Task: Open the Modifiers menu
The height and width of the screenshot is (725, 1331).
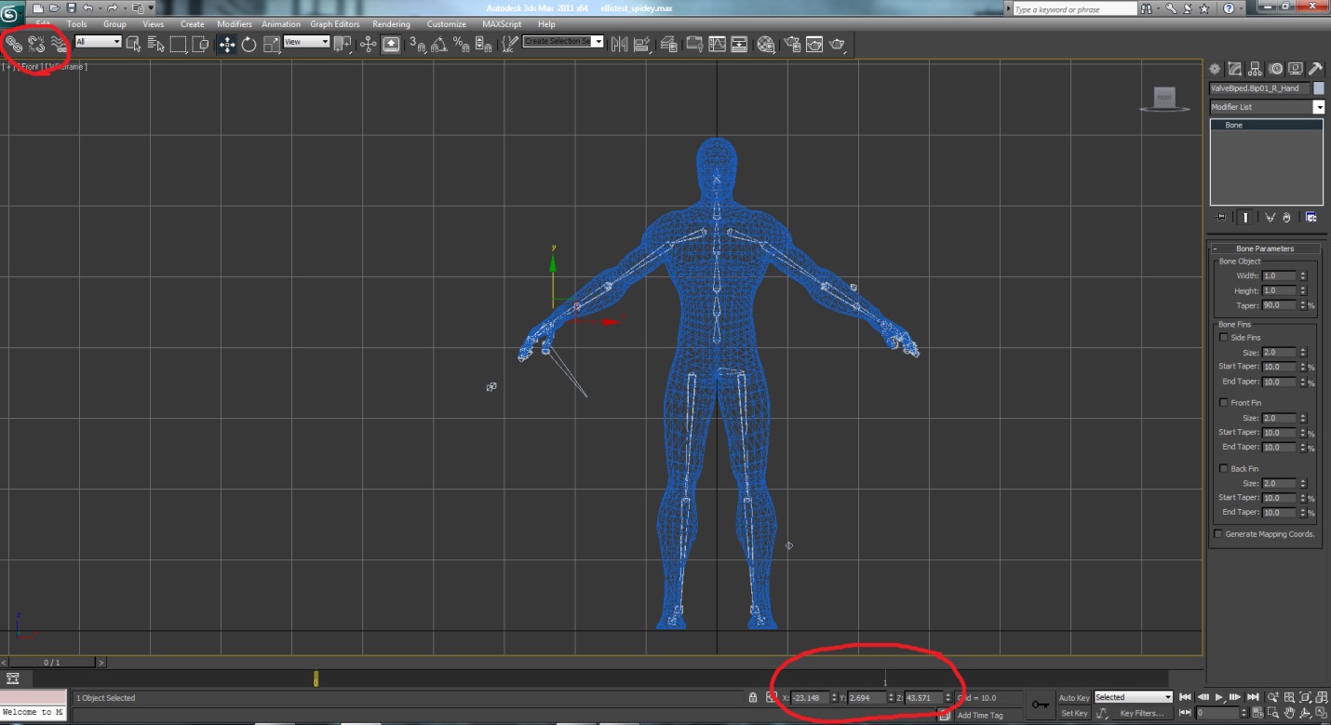Action: (235, 24)
